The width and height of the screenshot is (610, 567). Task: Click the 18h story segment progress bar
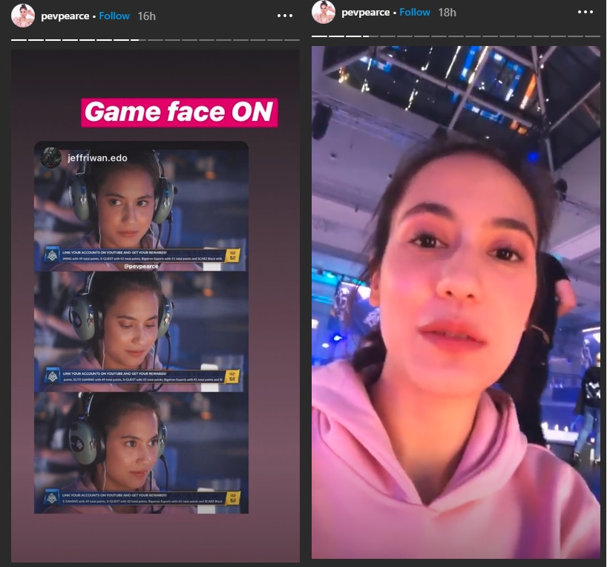[x=456, y=36]
